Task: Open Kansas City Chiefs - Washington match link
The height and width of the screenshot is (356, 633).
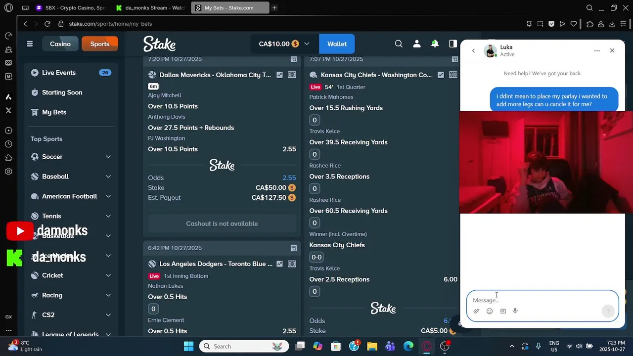Action: click(x=376, y=75)
